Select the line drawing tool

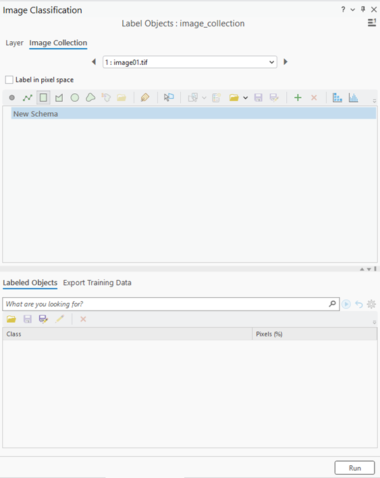coord(28,97)
